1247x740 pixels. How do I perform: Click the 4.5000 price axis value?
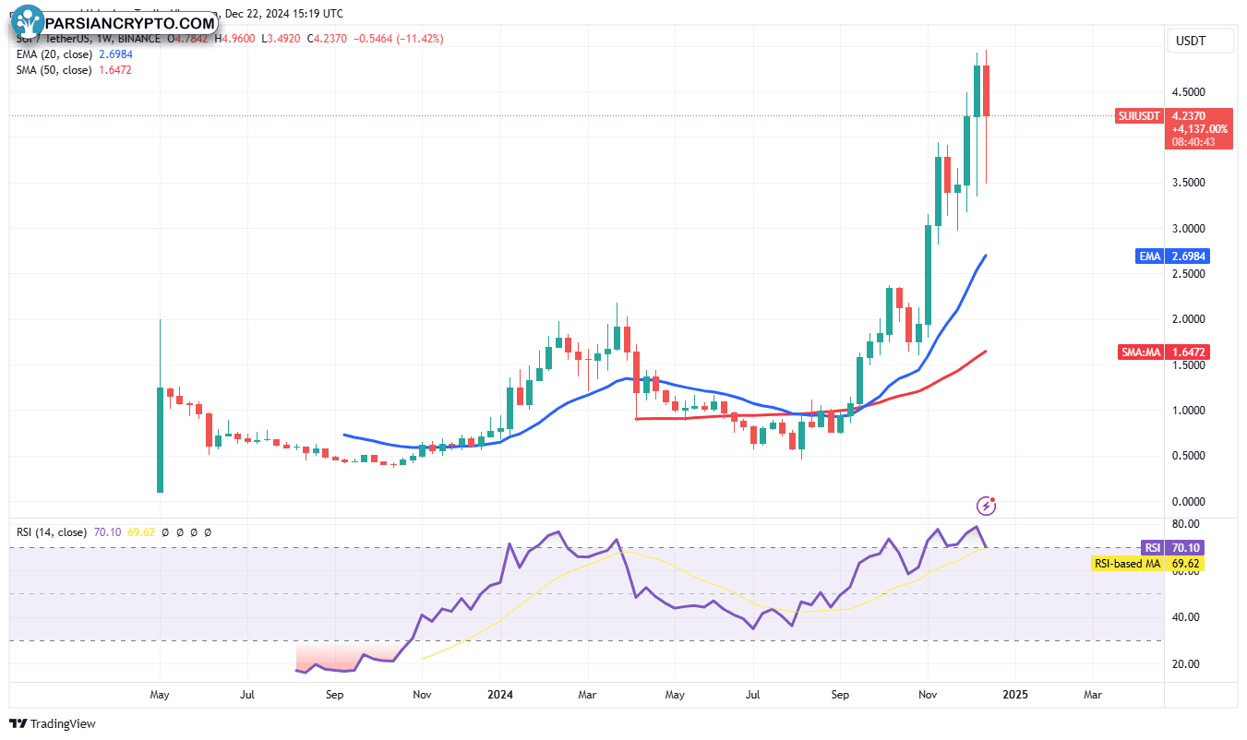click(x=1188, y=92)
